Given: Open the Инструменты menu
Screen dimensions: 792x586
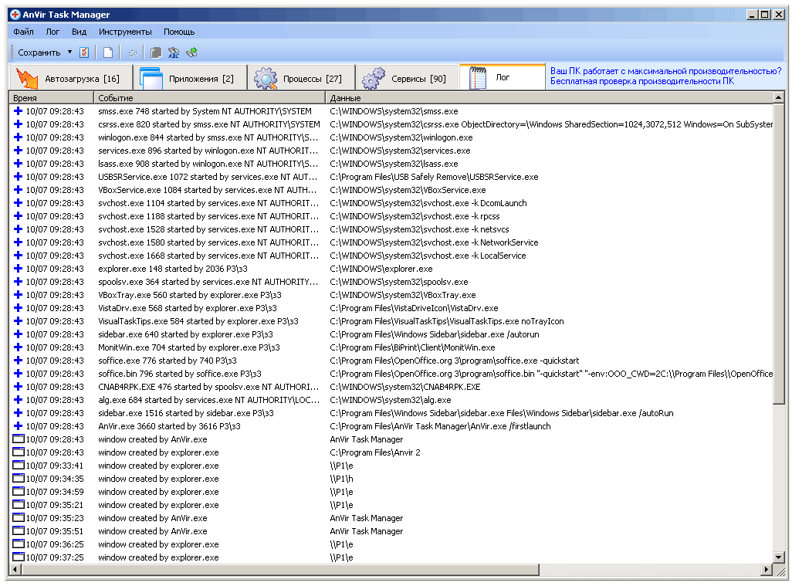Looking at the screenshot, I should coord(125,32).
